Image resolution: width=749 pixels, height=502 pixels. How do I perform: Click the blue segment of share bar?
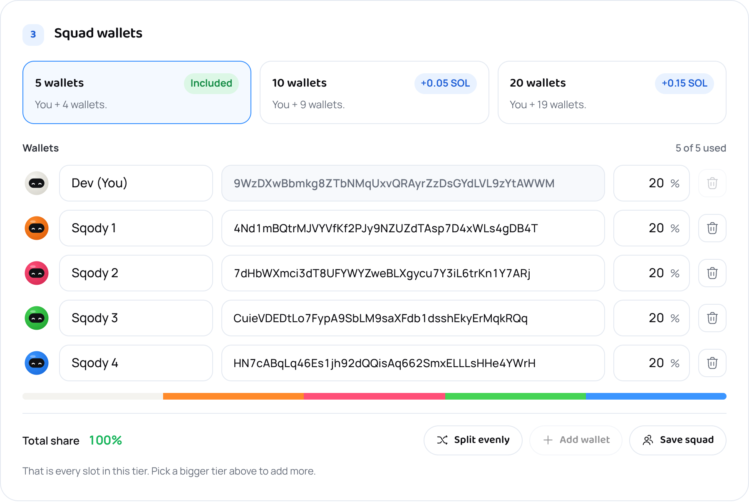coord(656,396)
